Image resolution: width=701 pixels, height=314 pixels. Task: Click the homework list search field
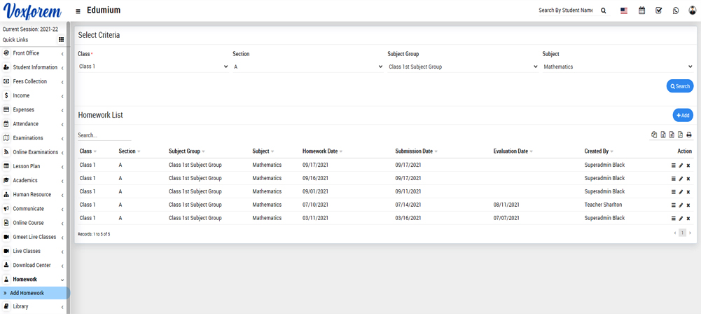tap(104, 135)
